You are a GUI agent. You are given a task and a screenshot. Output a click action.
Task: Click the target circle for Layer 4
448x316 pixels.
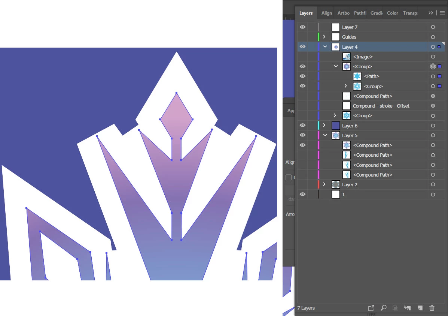coord(433,47)
